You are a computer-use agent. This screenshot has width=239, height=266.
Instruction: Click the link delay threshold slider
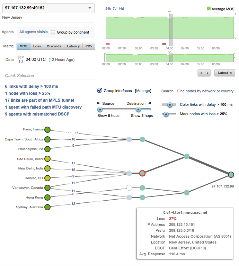point(170,104)
